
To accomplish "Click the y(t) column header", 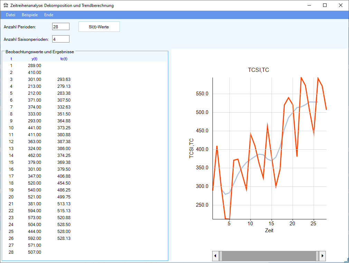I will (x=34, y=59).
